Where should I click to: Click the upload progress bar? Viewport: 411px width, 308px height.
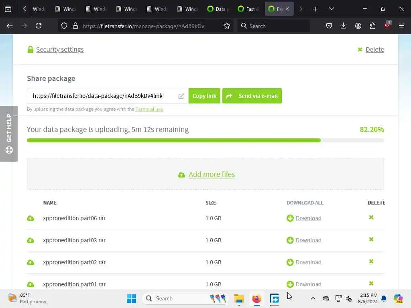click(x=205, y=140)
